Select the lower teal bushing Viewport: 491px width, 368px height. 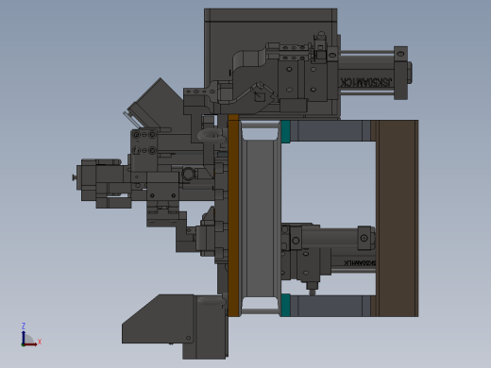point(285,305)
